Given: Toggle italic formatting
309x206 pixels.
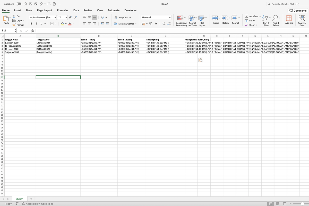Looking at the screenshot, I should (36, 23).
